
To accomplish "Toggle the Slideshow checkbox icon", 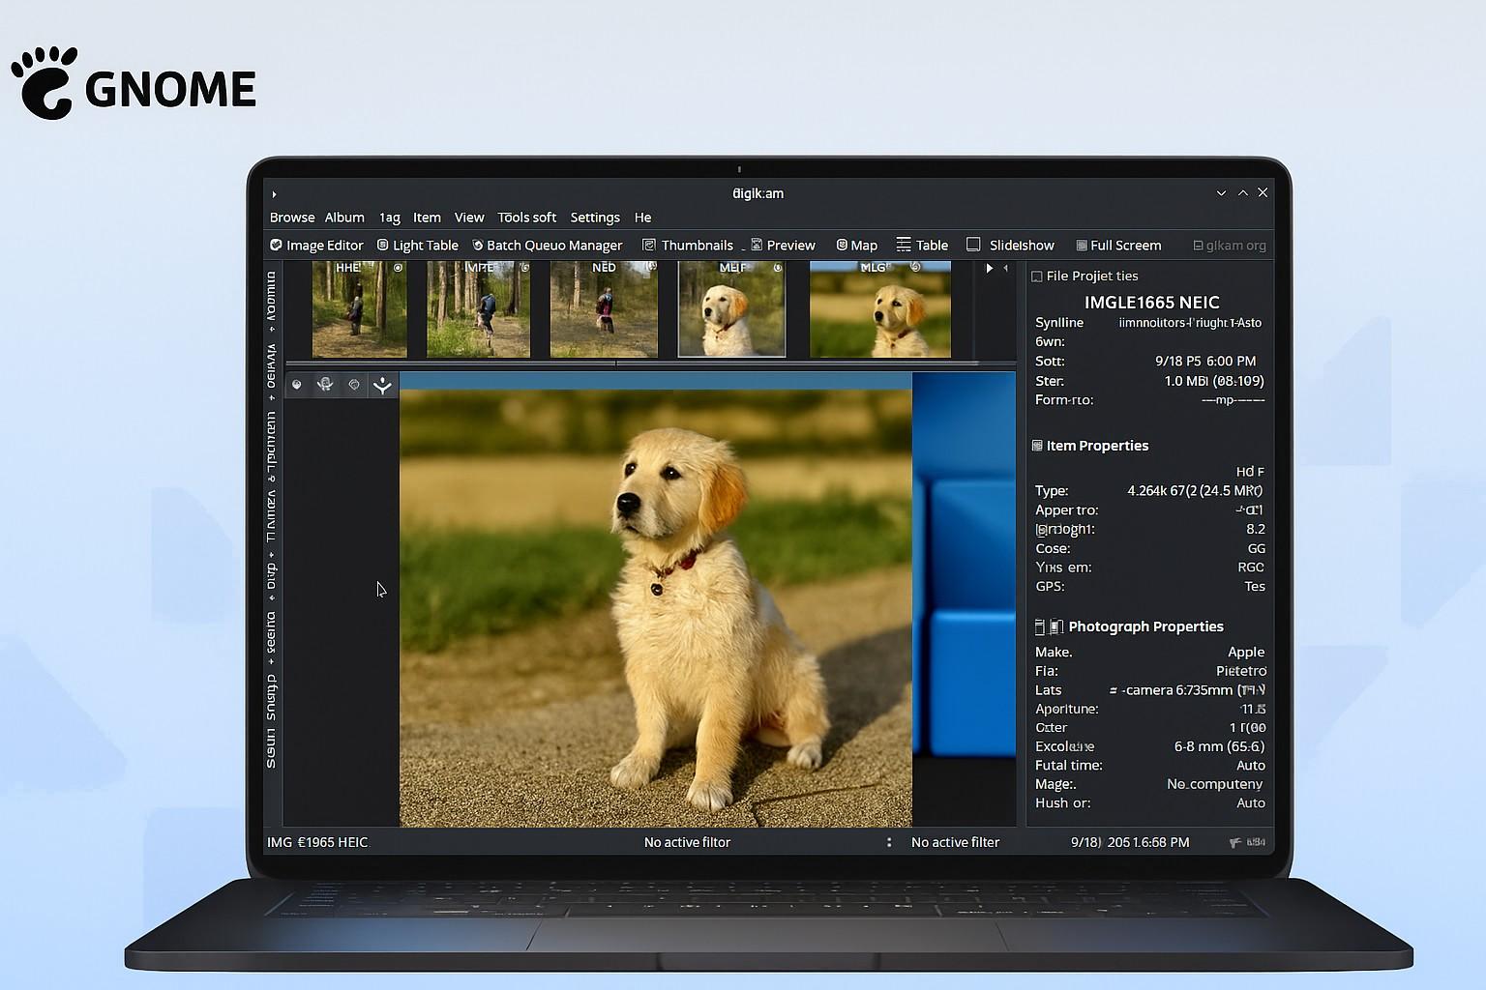I will click(x=973, y=245).
